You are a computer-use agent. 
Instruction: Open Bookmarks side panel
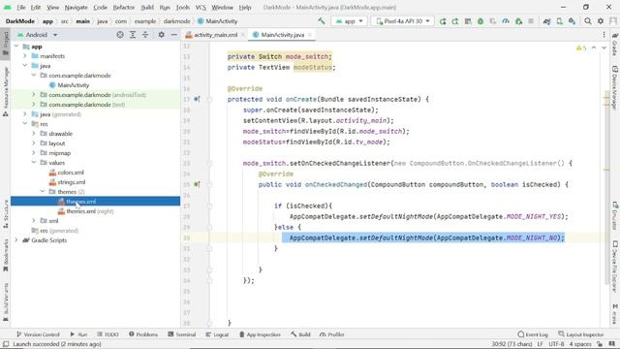click(x=6, y=255)
